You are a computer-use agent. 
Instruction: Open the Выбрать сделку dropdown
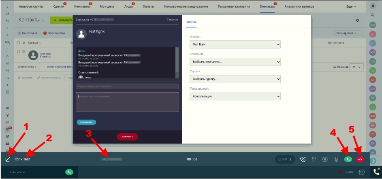point(235,79)
